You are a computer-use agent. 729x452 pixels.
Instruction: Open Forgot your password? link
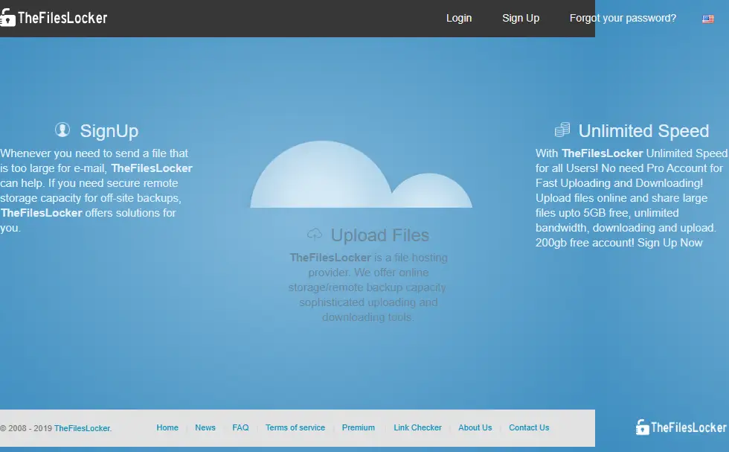coord(623,18)
